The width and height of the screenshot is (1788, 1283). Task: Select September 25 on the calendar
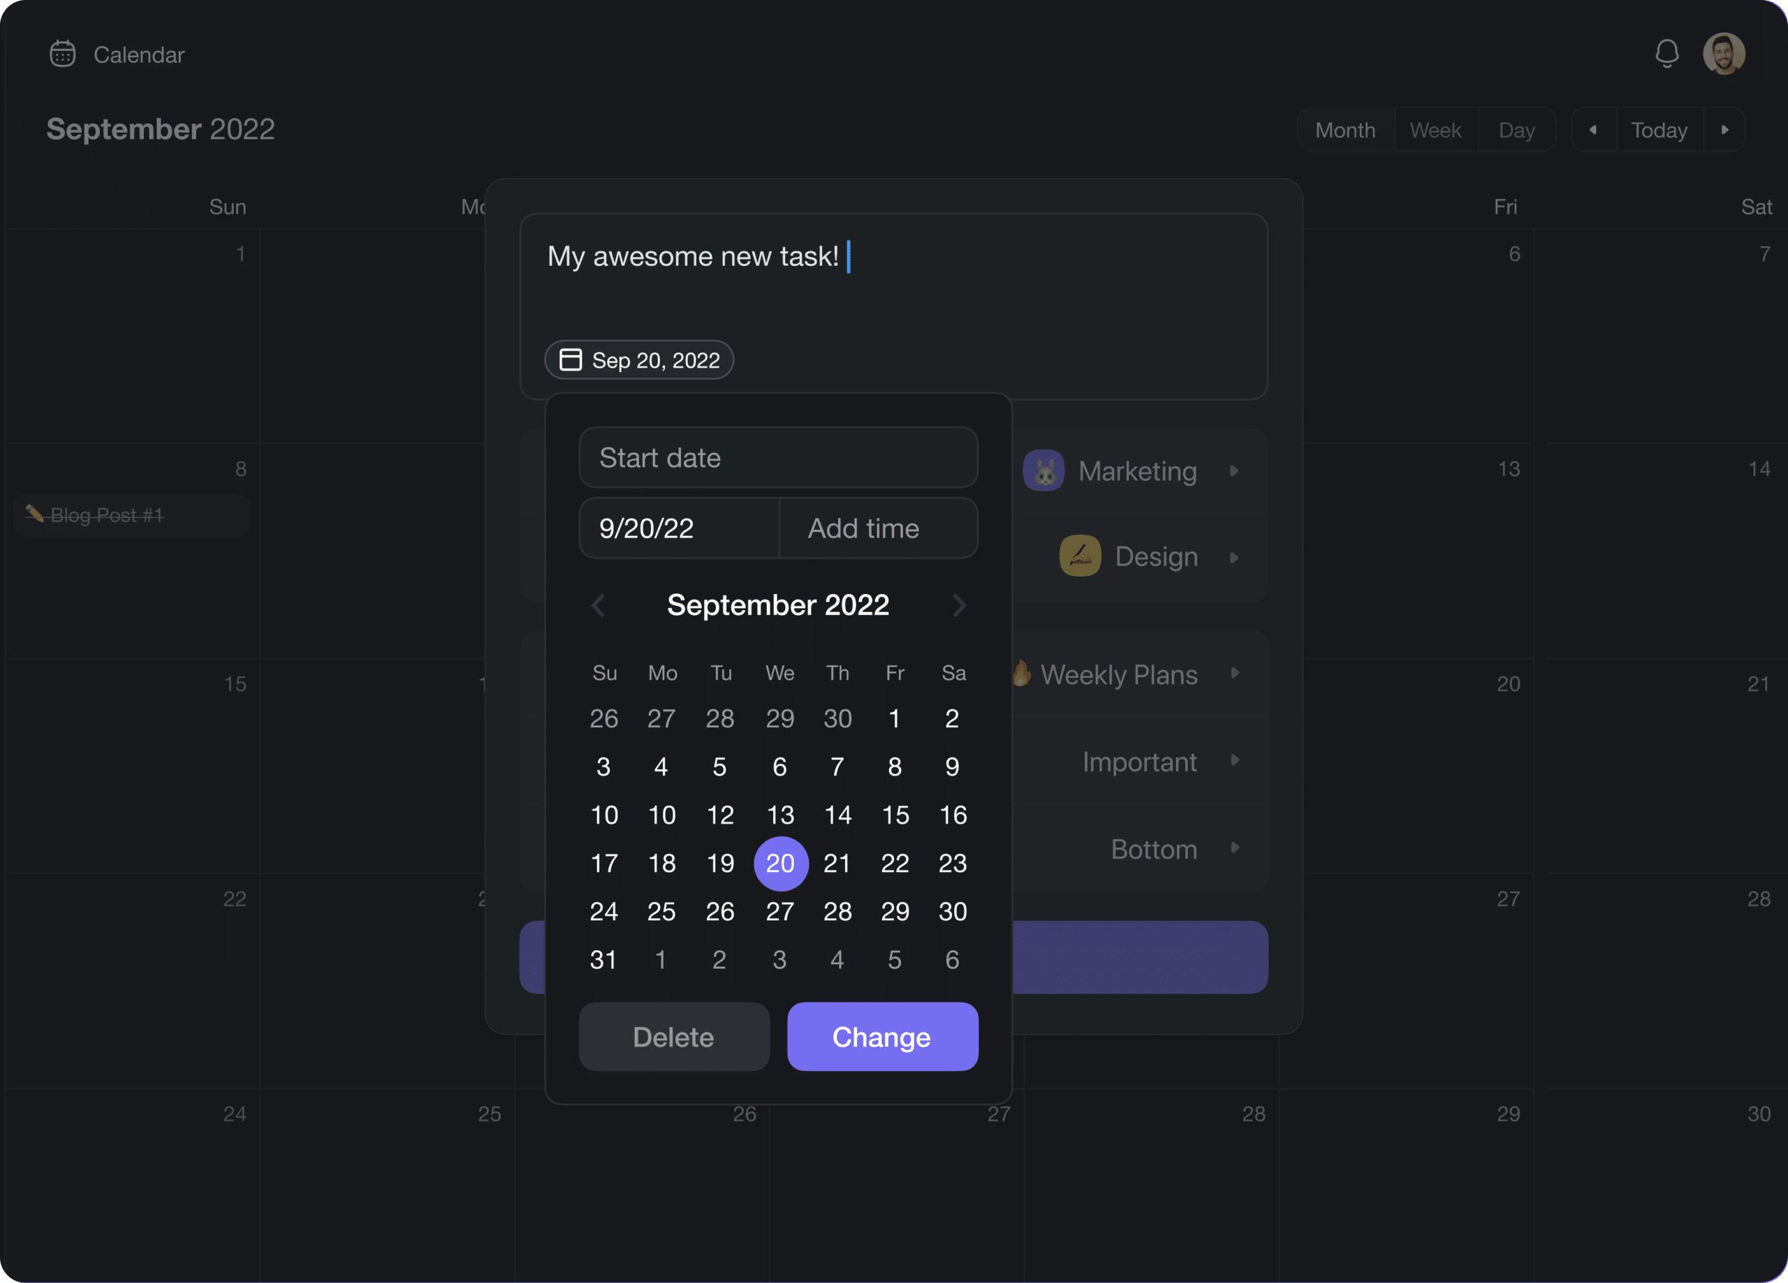tap(661, 911)
